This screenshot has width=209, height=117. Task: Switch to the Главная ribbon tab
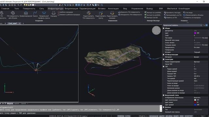tap(5, 8)
